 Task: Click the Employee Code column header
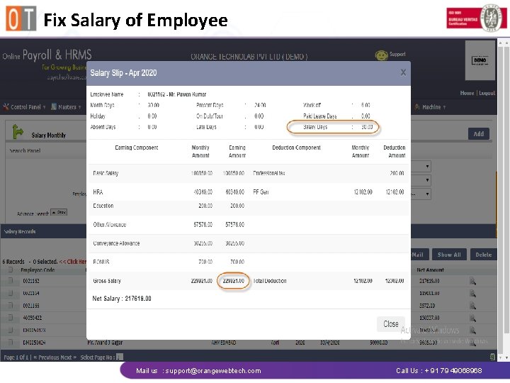(x=38, y=270)
